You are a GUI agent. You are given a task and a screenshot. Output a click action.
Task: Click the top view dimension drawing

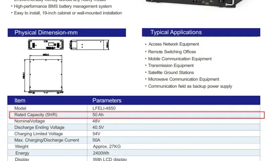(x=43, y=74)
